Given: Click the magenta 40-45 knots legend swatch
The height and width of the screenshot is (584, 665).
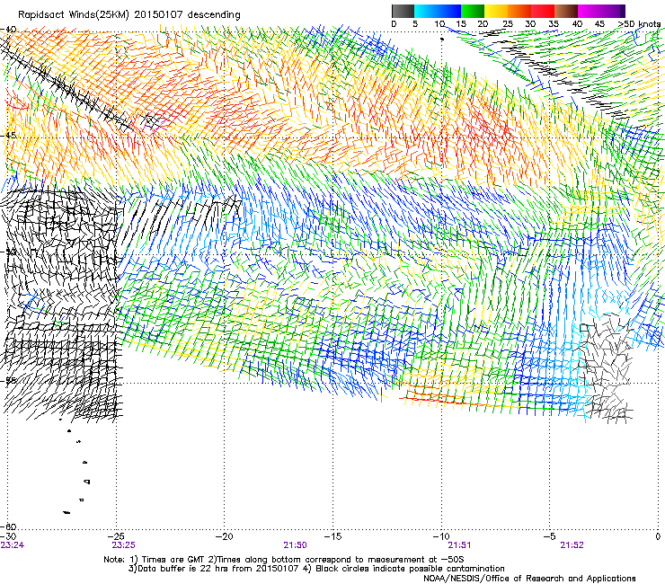Looking at the screenshot, I should pyautogui.click(x=590, y=11).
